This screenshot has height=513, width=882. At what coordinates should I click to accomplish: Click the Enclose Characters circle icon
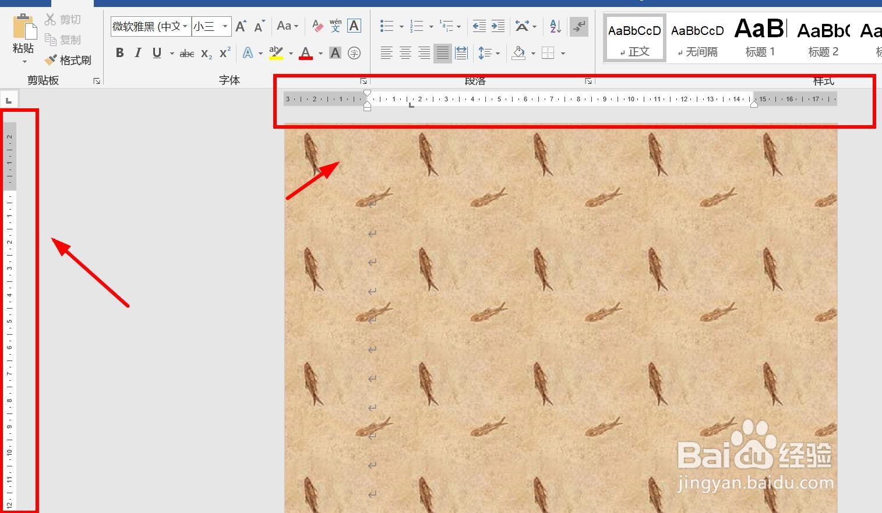point(354,53)
